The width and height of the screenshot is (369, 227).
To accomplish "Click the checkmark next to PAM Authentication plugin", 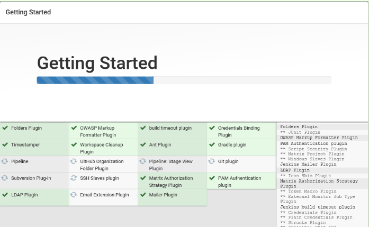I will 212,178.
